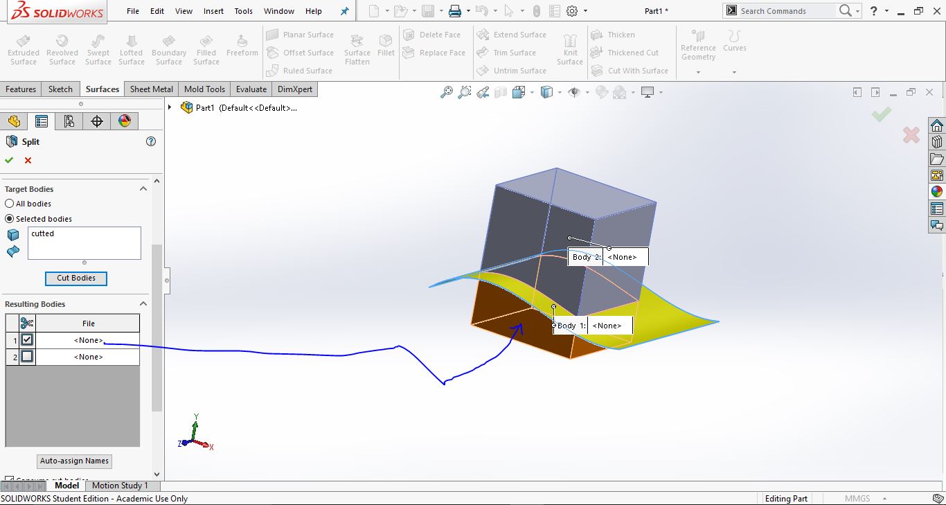Click the View Settings monitor icon

(x=648, y=92)
